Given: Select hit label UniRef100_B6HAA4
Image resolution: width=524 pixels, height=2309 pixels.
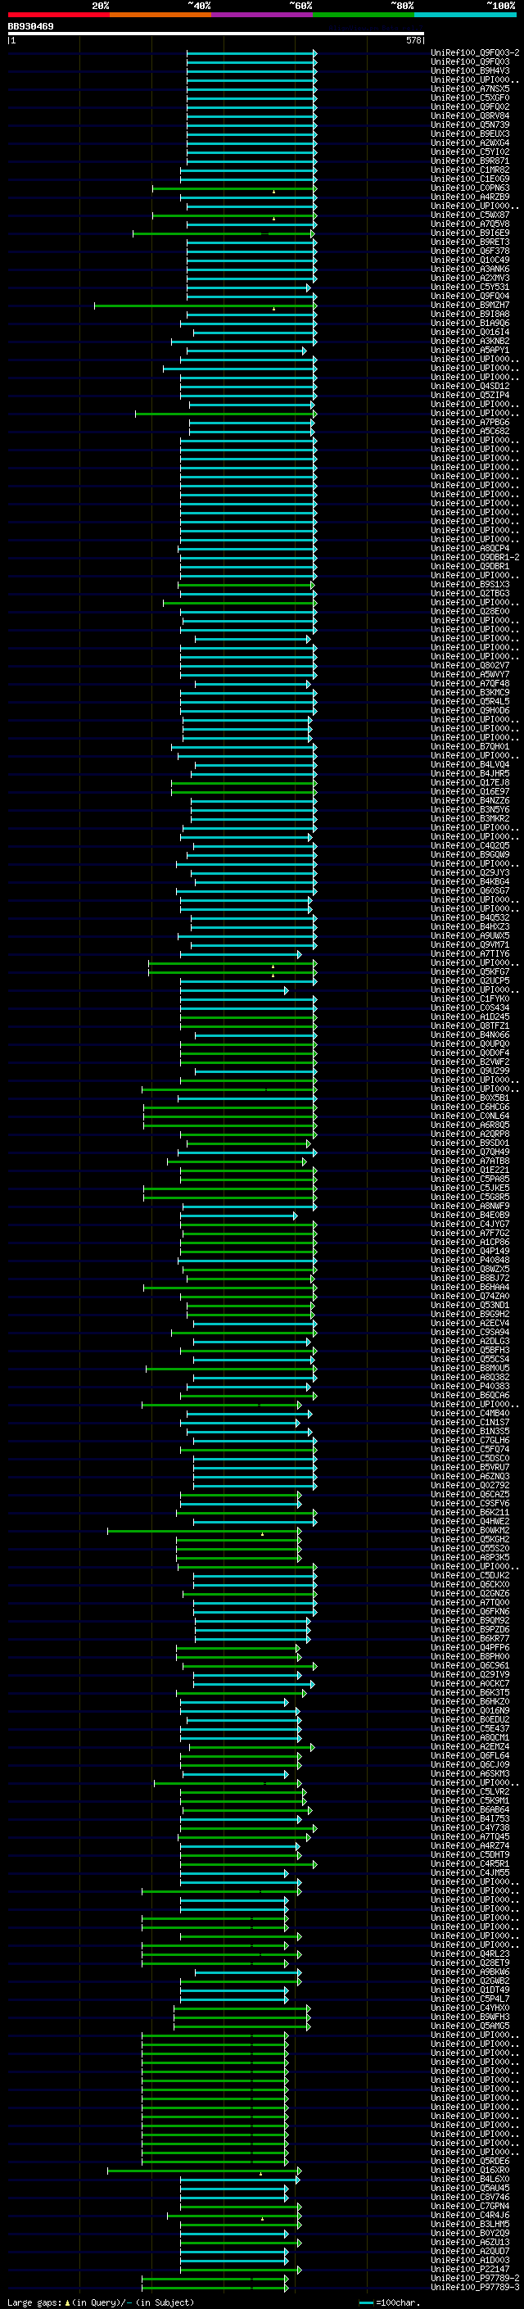Looking at the screenshot, I should [x=470, y=1287].
